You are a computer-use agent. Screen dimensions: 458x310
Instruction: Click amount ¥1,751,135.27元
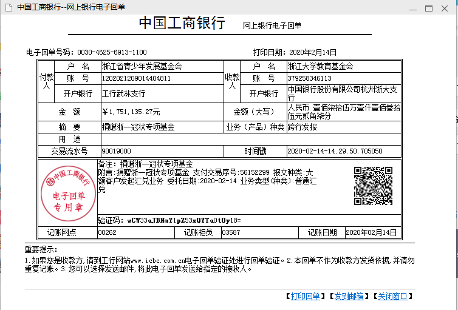coord(131,112)
